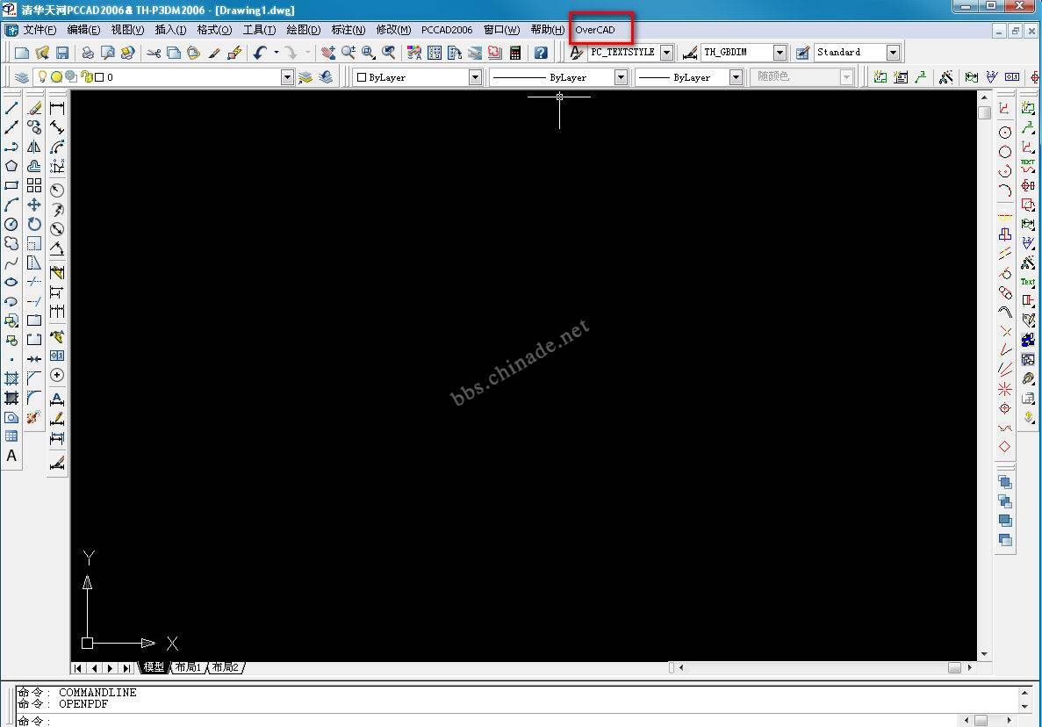Viewport: 1042px width, 727px height.
Task: Toggle layer 0 on/off light bulb
Action: tap(42, 77)
